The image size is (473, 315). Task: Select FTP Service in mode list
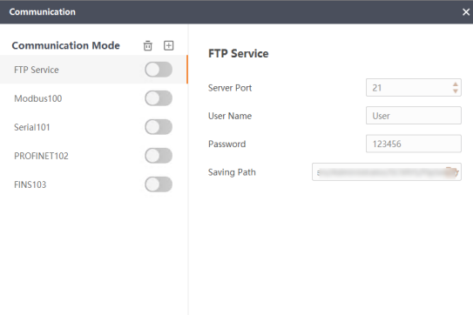93,70
